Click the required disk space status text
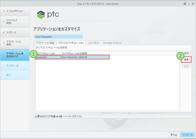 point(59,116)
